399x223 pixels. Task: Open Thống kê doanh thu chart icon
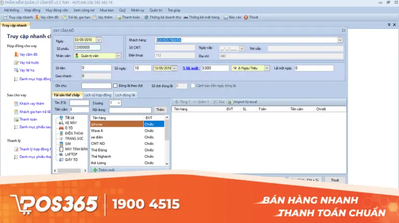147,17
